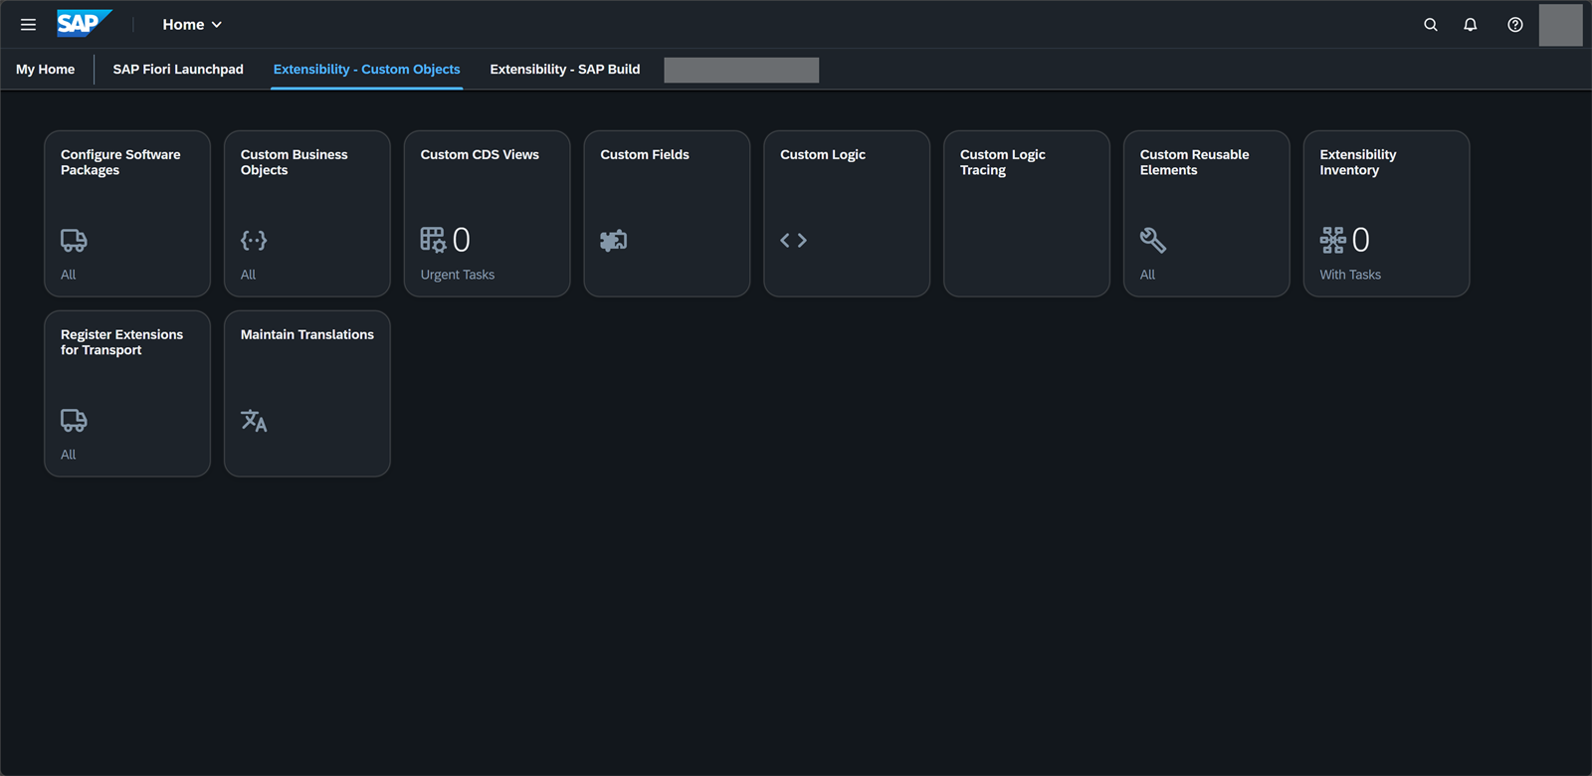Click the 0 count on Custom CDS Views
The width and height of the screenshot is (1592, 776).
[x=462, y=240]
